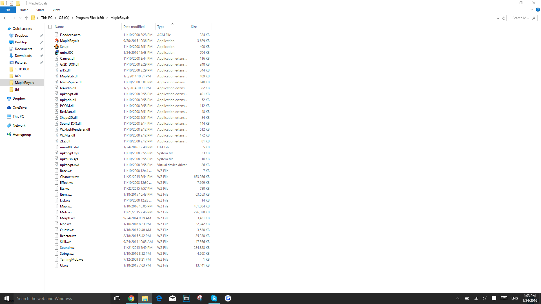Open the recent locations dropdown arrow
Viewport: 541px width, 304px height.
point(20,18)
